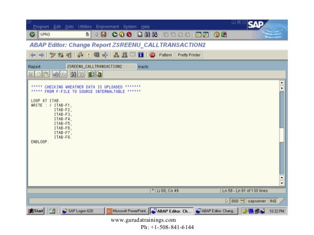
Task: Click the blue Help on info icon
Action: click(141, 55)
